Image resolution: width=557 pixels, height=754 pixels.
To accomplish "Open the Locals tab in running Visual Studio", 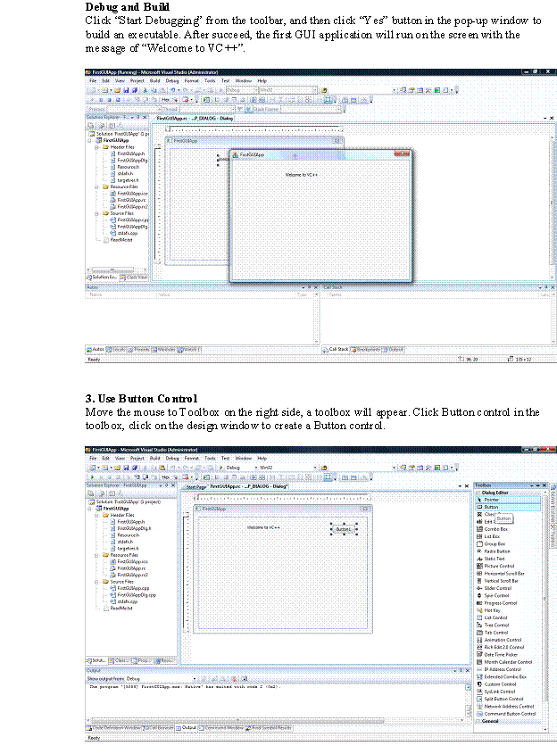I will coord(115,350).
